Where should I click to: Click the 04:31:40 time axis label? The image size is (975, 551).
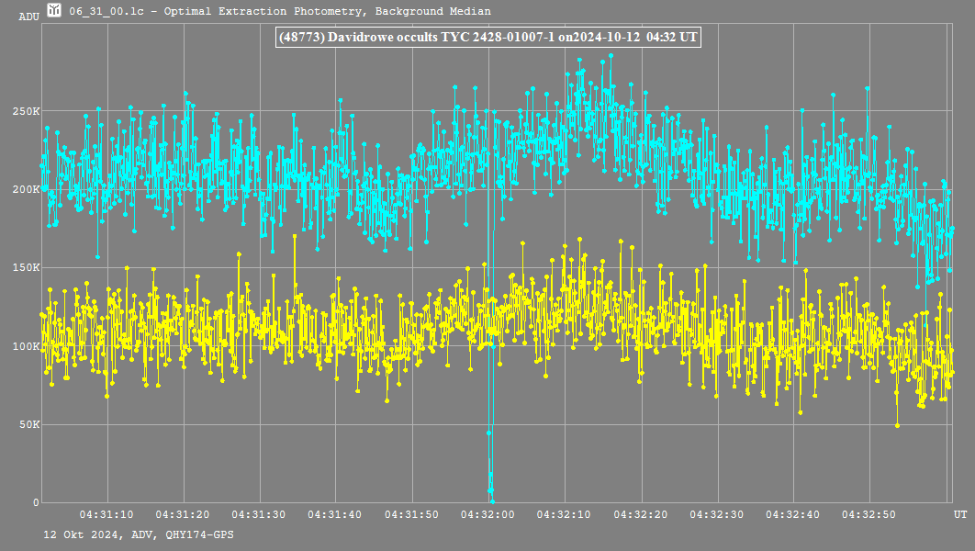coord(335,515)
